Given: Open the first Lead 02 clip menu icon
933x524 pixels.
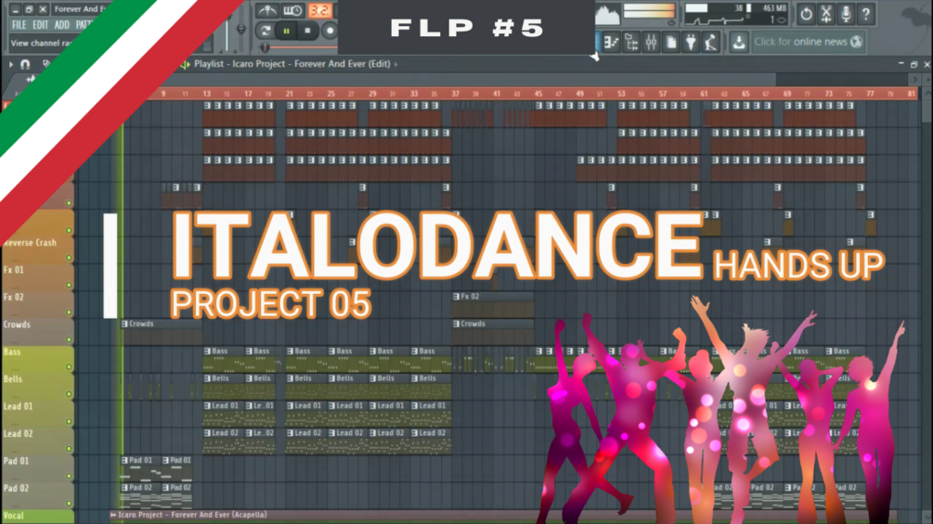Looking at the screenshot, I should click(207, 433).
